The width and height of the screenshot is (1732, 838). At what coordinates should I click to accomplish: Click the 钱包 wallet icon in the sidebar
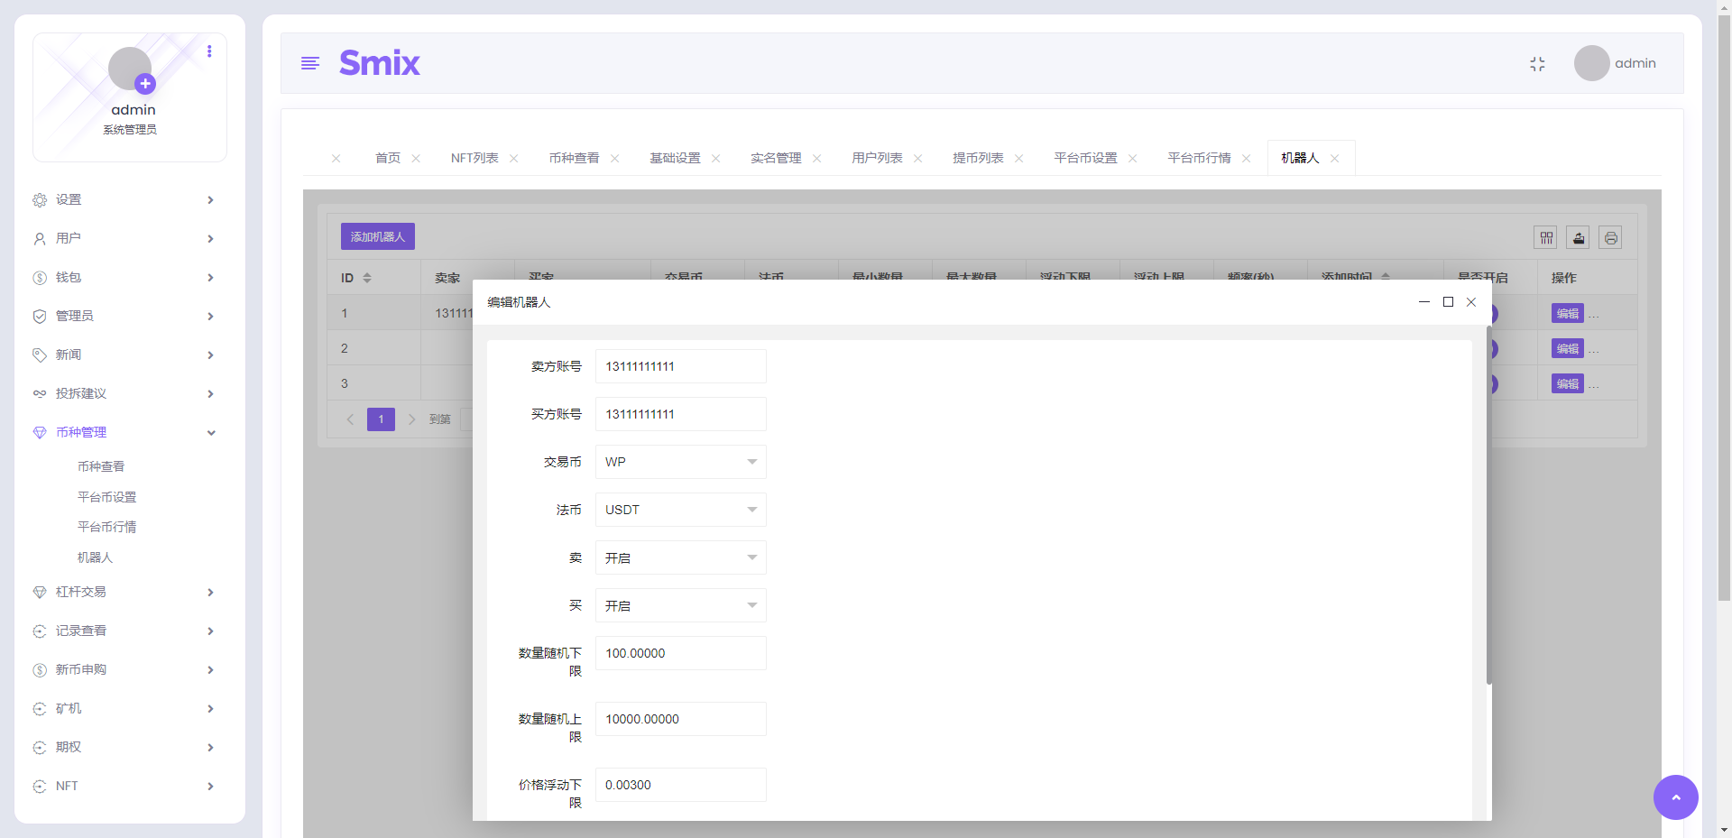click(39, 278)
